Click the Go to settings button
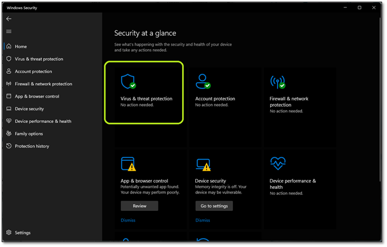The width and height of the screenshot is (387, 247). (x=214, y=206)
